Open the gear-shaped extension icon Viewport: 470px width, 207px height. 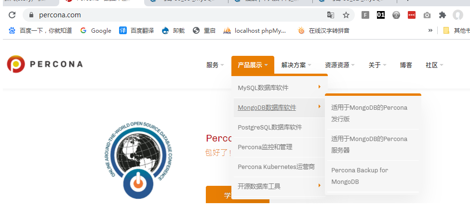396,15
